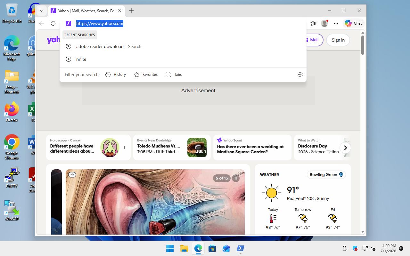The image size is (410, 256).
Task: Click the AD badge on the slideshow
Action: click(72, 175)
